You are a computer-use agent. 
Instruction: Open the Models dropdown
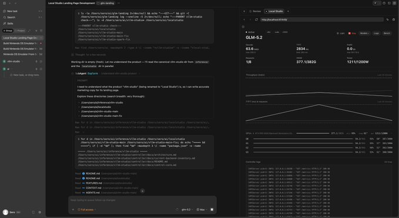tap(364, 33)
